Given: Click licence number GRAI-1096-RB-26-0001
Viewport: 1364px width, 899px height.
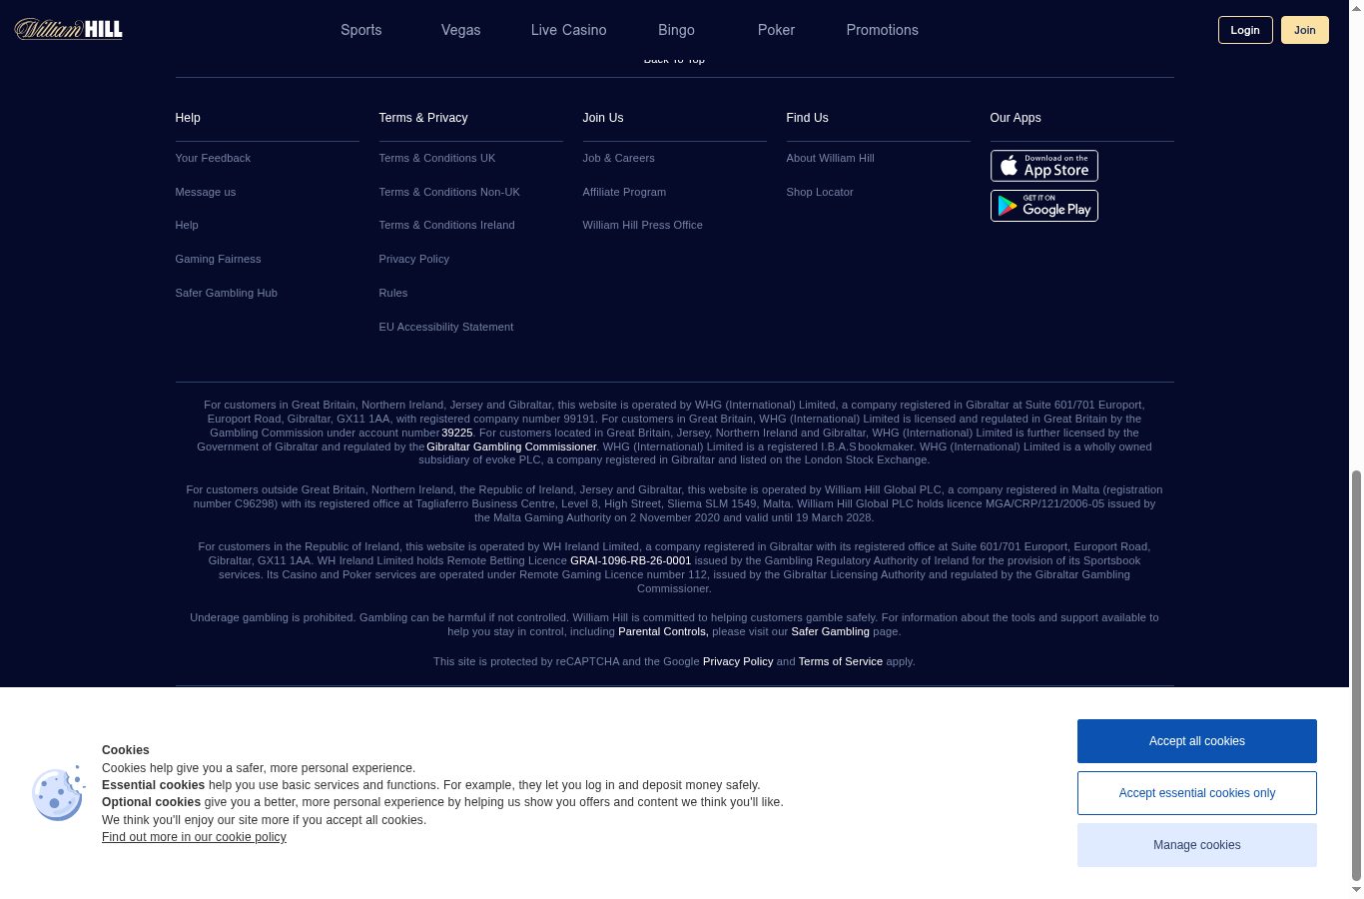Looking at the screenshot, I should [x=630, y=560].
